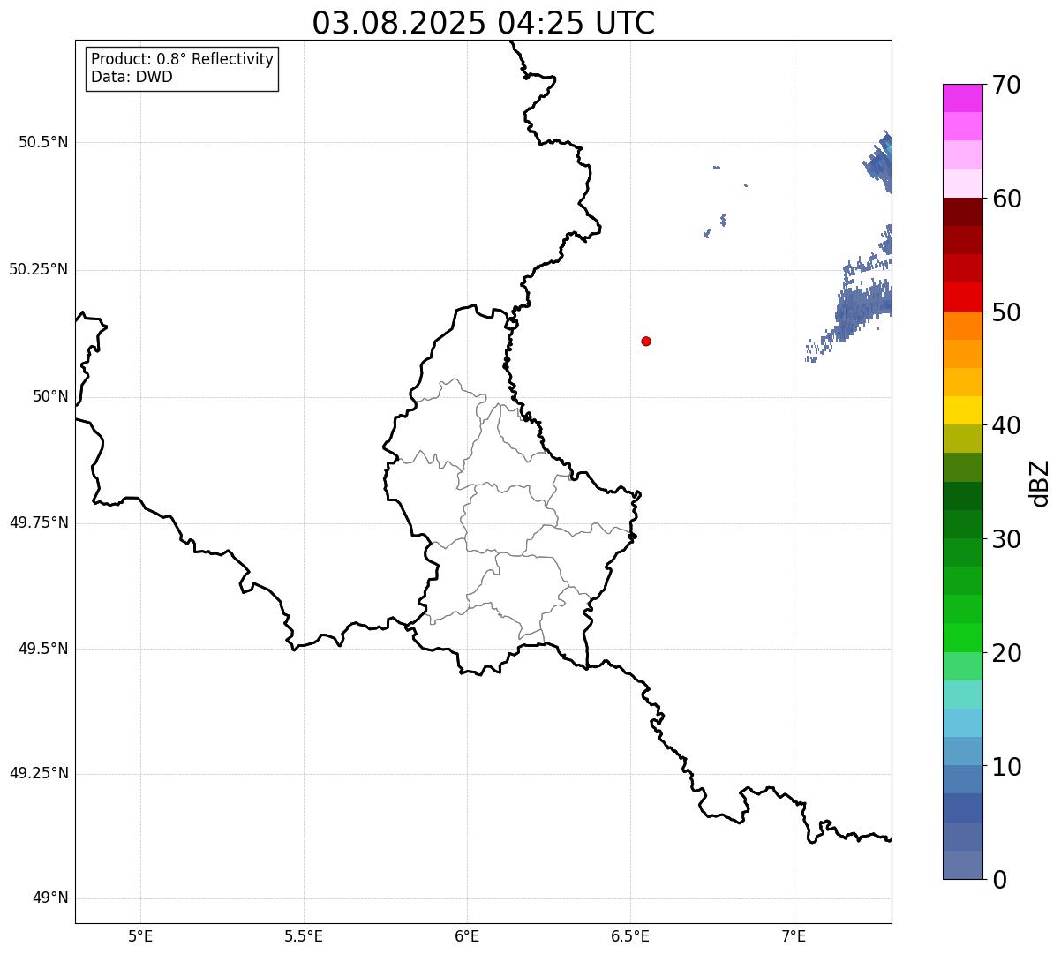Click the radar echo at the 50.5°N edge
1061x954 pixels.
[880, 162]
